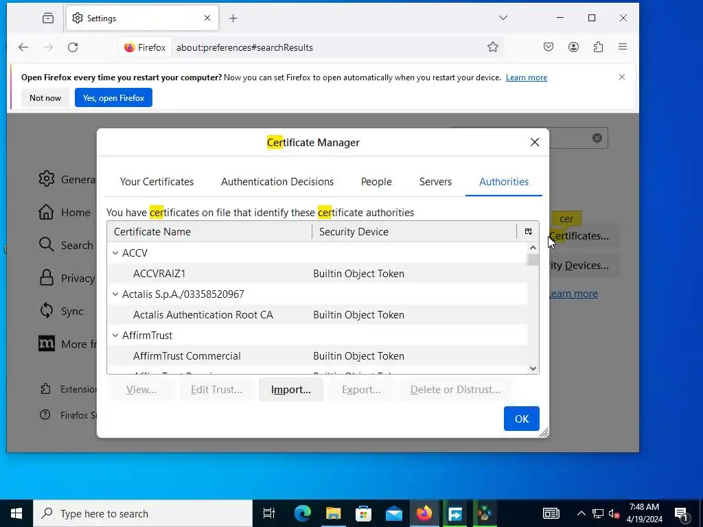Click the Firefox identity icon in address bar
Screen dimensions: 703x527
pos(145,47)
